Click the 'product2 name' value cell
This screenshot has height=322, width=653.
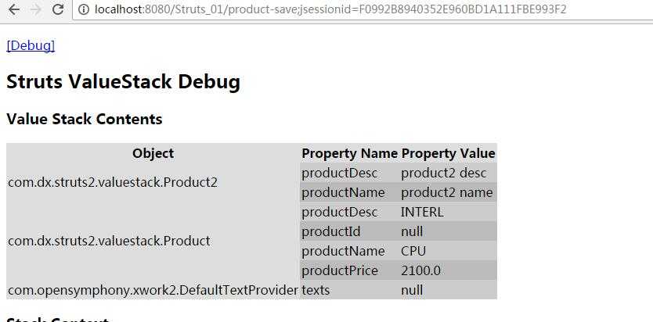coord(448,192)
